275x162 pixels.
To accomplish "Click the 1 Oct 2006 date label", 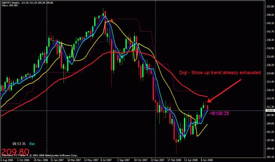I will click(23, 160).
